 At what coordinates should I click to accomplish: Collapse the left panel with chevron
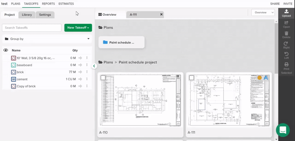click(94, 66)
